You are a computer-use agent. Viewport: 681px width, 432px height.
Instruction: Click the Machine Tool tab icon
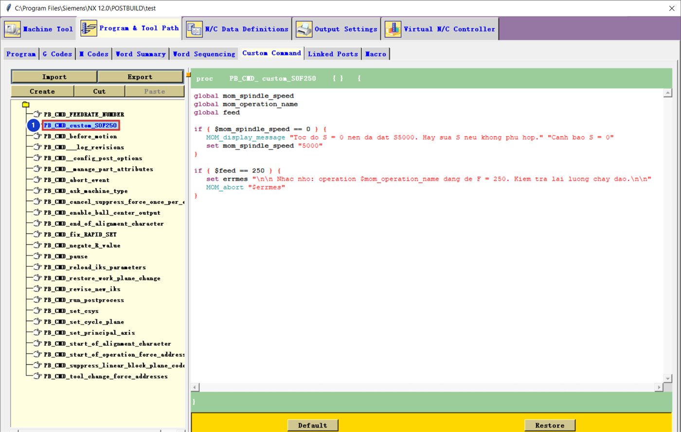pos(13,29)
